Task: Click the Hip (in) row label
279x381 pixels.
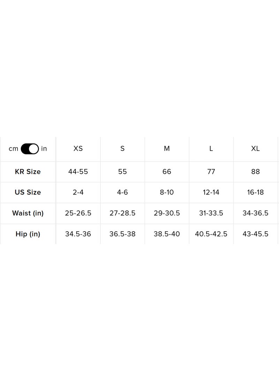Action: pos(28,234)
